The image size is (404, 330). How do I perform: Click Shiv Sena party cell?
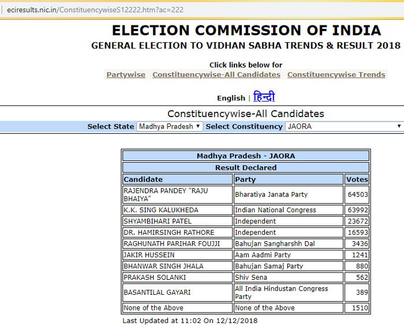point(289,277)
